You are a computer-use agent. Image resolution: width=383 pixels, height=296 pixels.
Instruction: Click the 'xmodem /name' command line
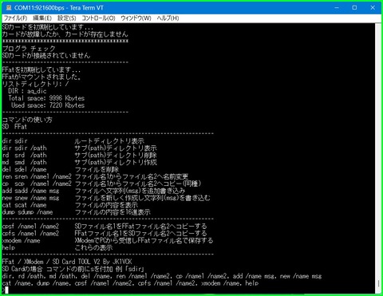21,241
